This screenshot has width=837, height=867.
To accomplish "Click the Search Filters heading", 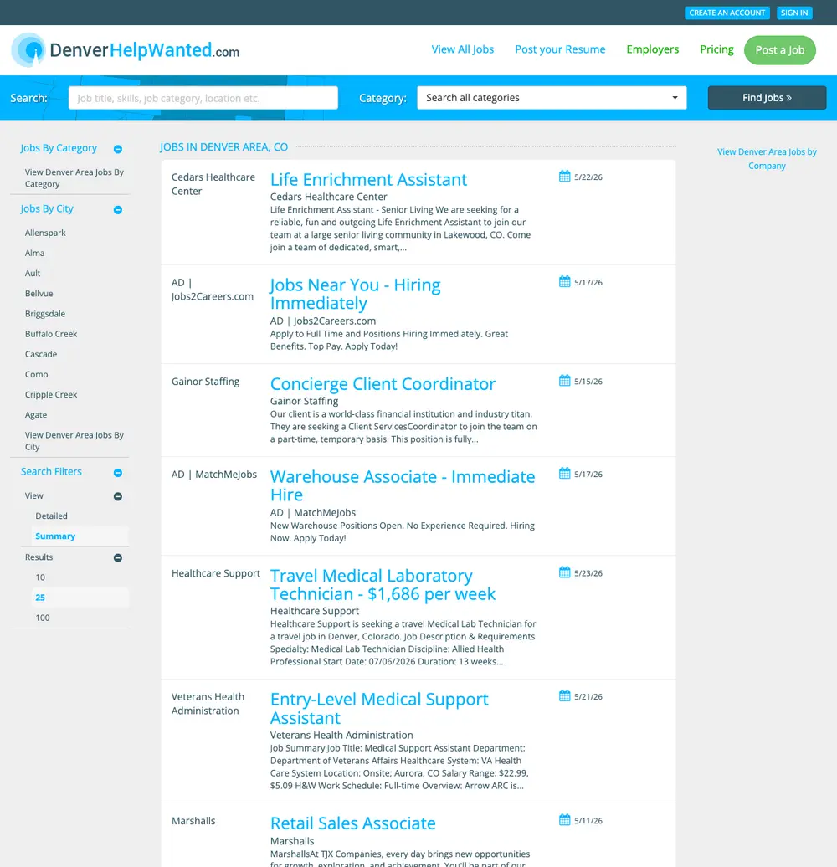I will coord(51,472).
